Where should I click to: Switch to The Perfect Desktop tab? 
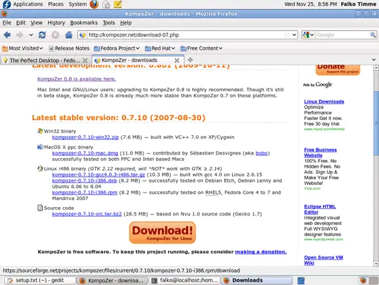(45, 60)
